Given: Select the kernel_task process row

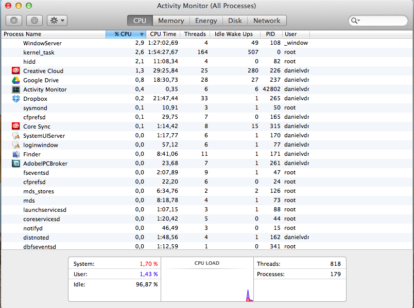Looking at the screenshot, I should click(207, 52).
